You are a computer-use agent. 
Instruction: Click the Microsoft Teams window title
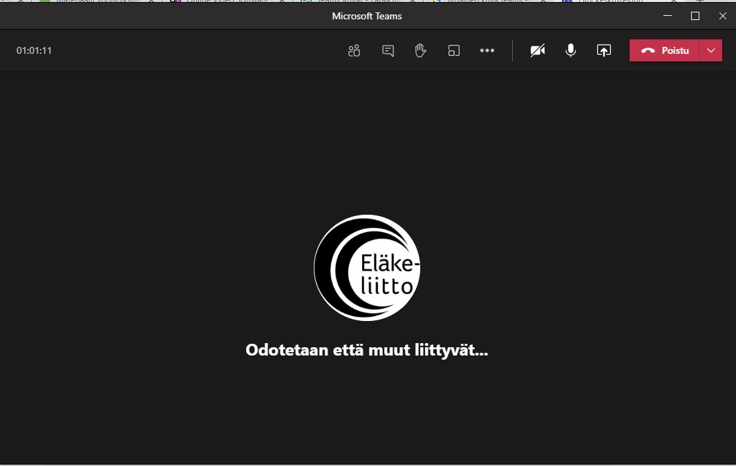[x=367, y=16]
